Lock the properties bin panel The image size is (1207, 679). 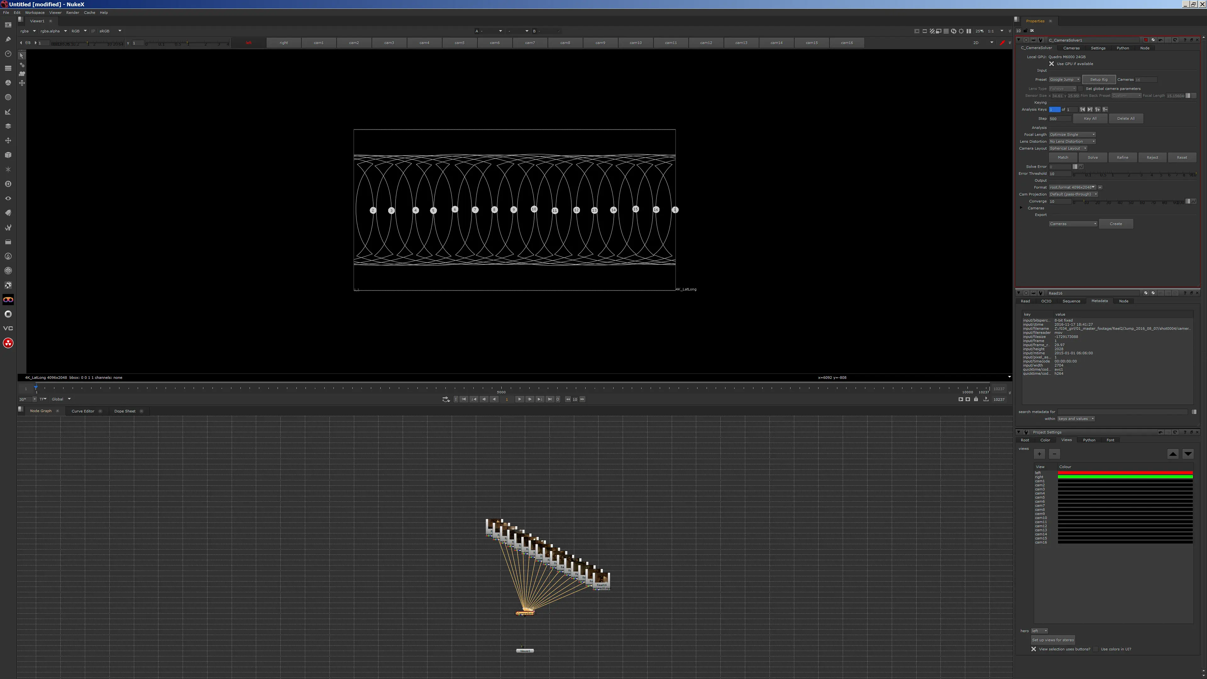pyautogui.click(x=1025, y=31)
